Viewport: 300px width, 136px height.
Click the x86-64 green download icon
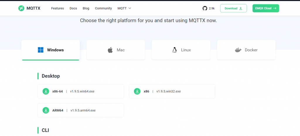click(46, 91)
